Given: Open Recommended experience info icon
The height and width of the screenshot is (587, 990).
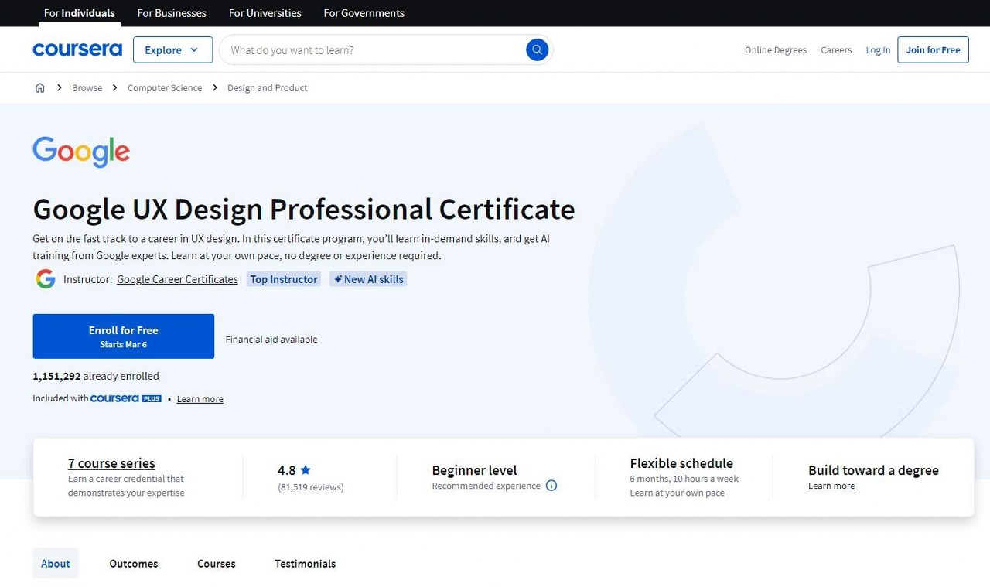Looking at the screenshot, I should [x=551, y=486].
